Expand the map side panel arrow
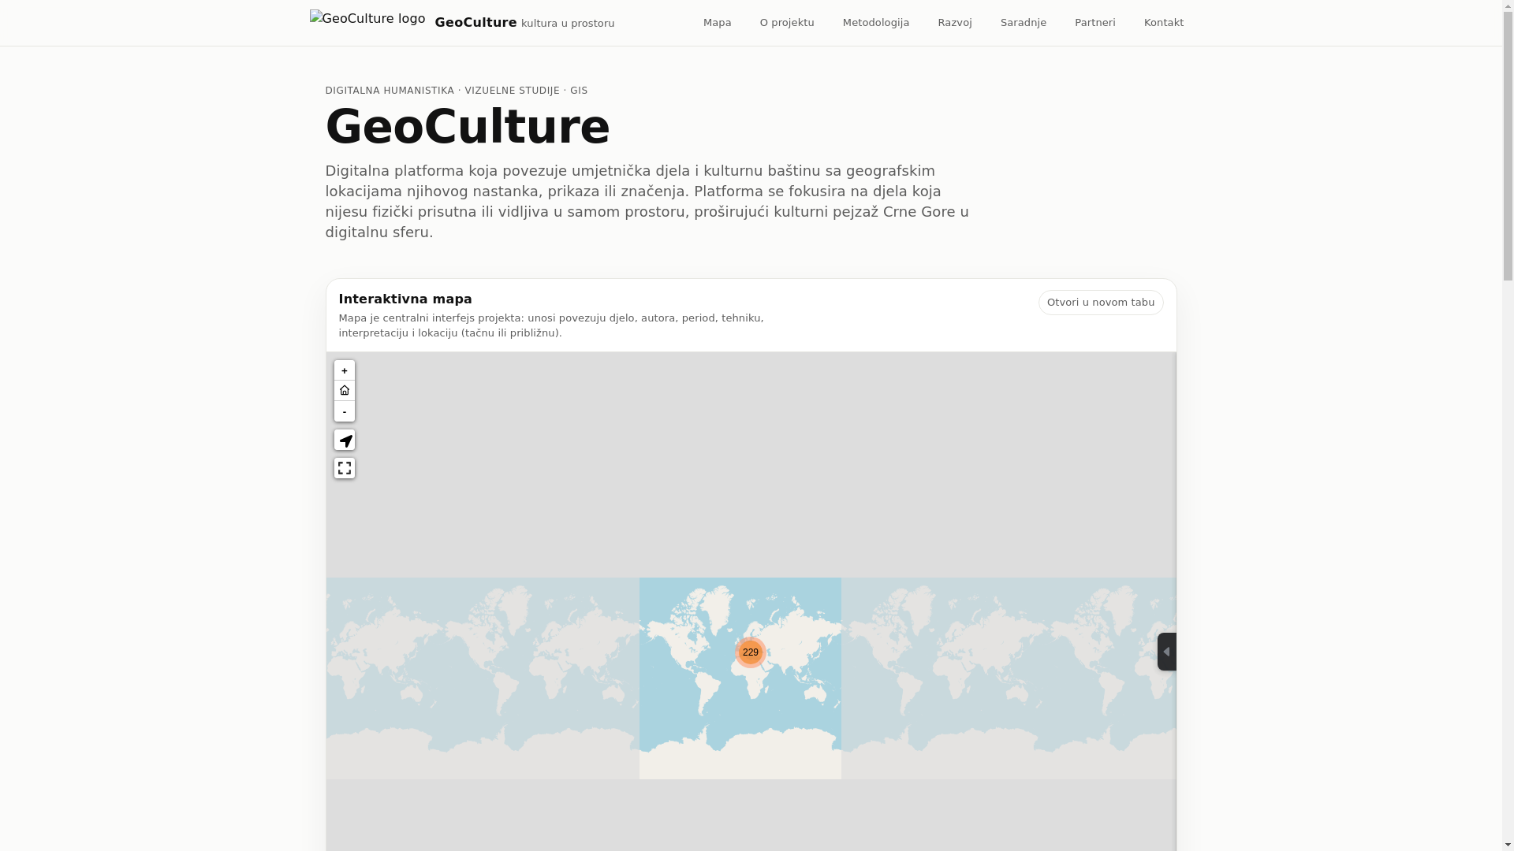Screen dimensions: 1514x851 1166,652
